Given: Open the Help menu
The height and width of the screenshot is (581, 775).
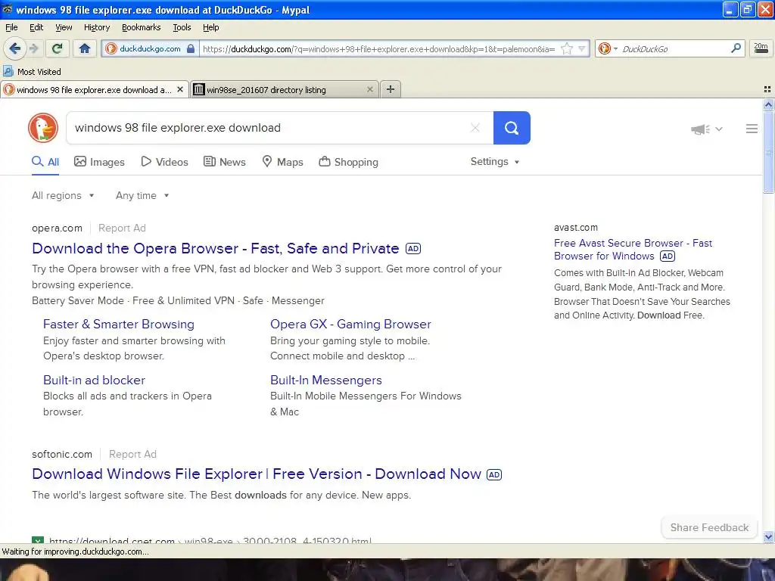Looking at the screenshot, I should 210,27.
